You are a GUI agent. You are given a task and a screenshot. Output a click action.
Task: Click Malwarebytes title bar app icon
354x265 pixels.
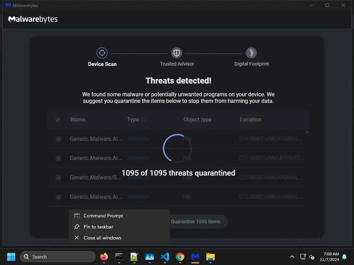click(x=8, y=5)
